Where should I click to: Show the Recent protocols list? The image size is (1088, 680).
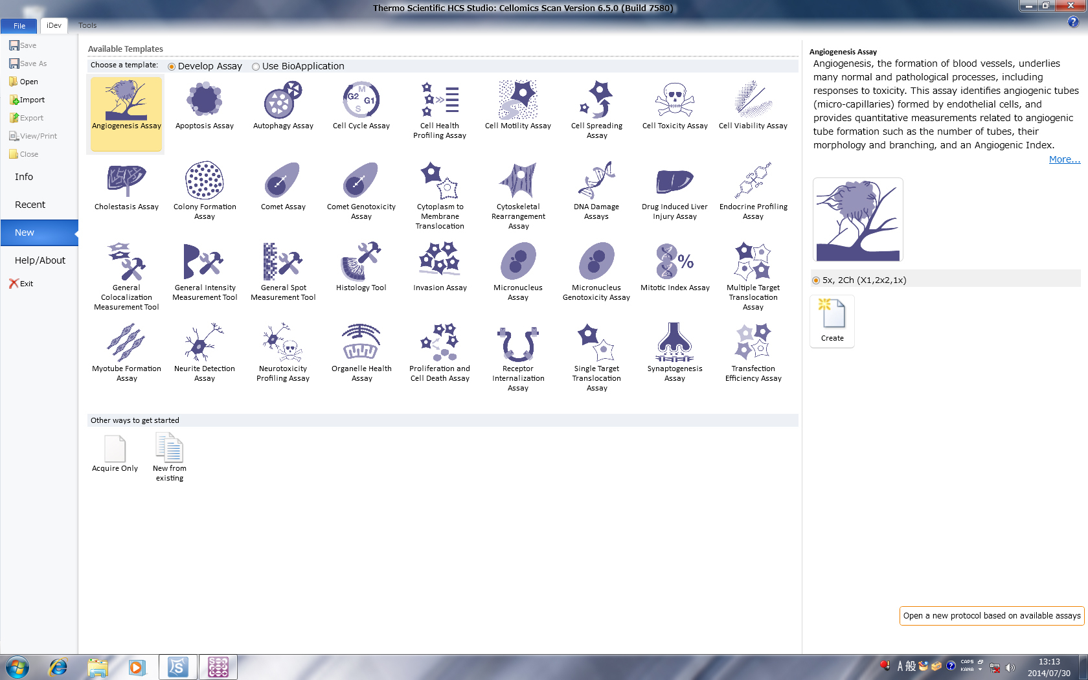coord(30,205)
